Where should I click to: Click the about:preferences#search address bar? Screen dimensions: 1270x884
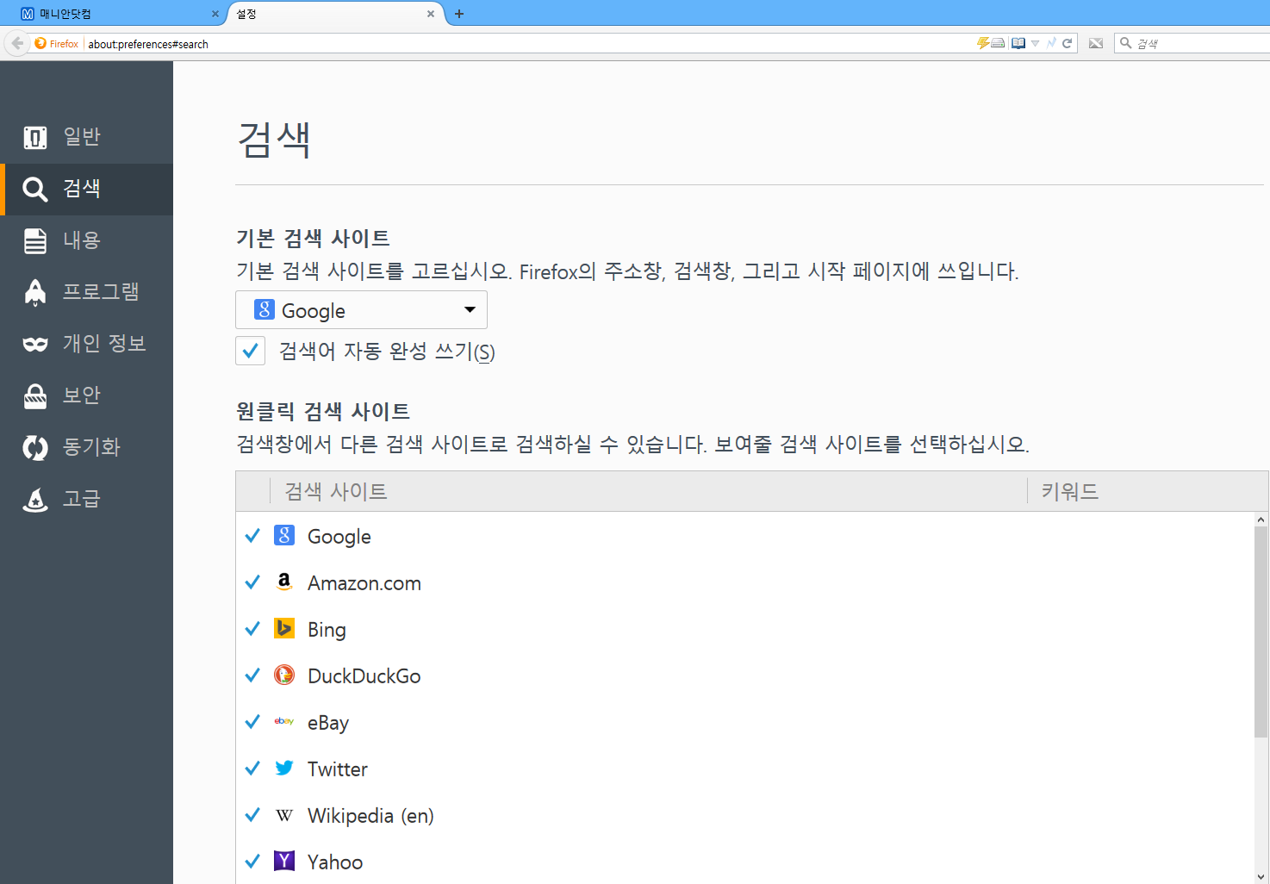[x=530, y=43]
